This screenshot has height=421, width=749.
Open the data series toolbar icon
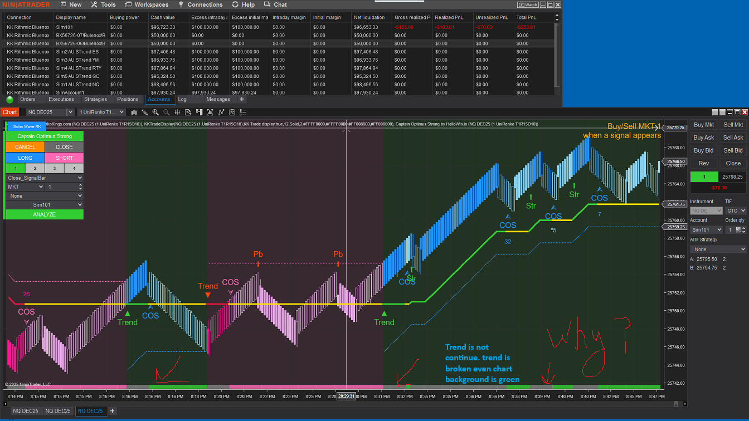pos(209,112)
